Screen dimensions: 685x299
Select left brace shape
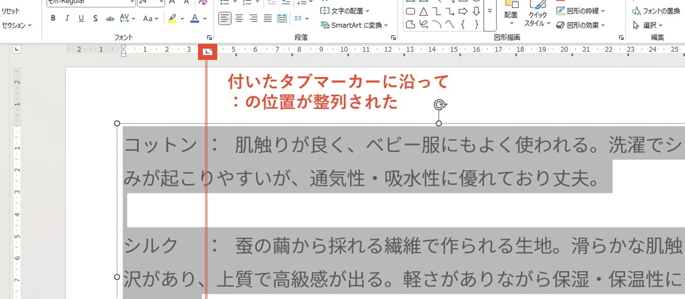pos(463,24)
